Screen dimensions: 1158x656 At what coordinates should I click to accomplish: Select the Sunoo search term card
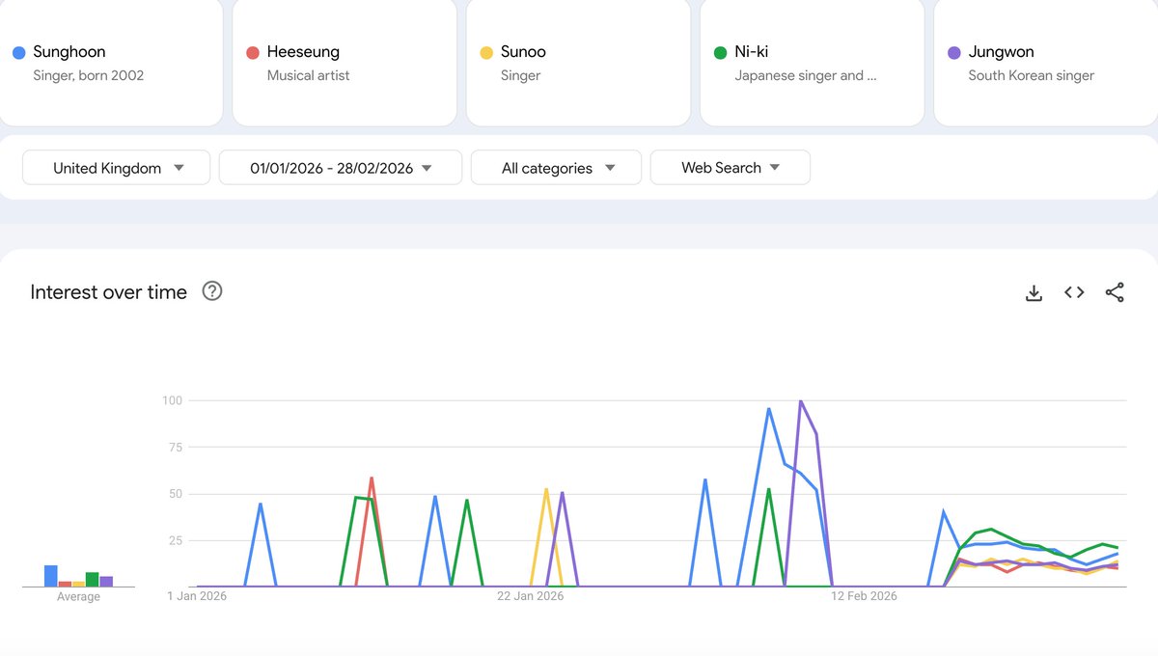pos(578,63)
